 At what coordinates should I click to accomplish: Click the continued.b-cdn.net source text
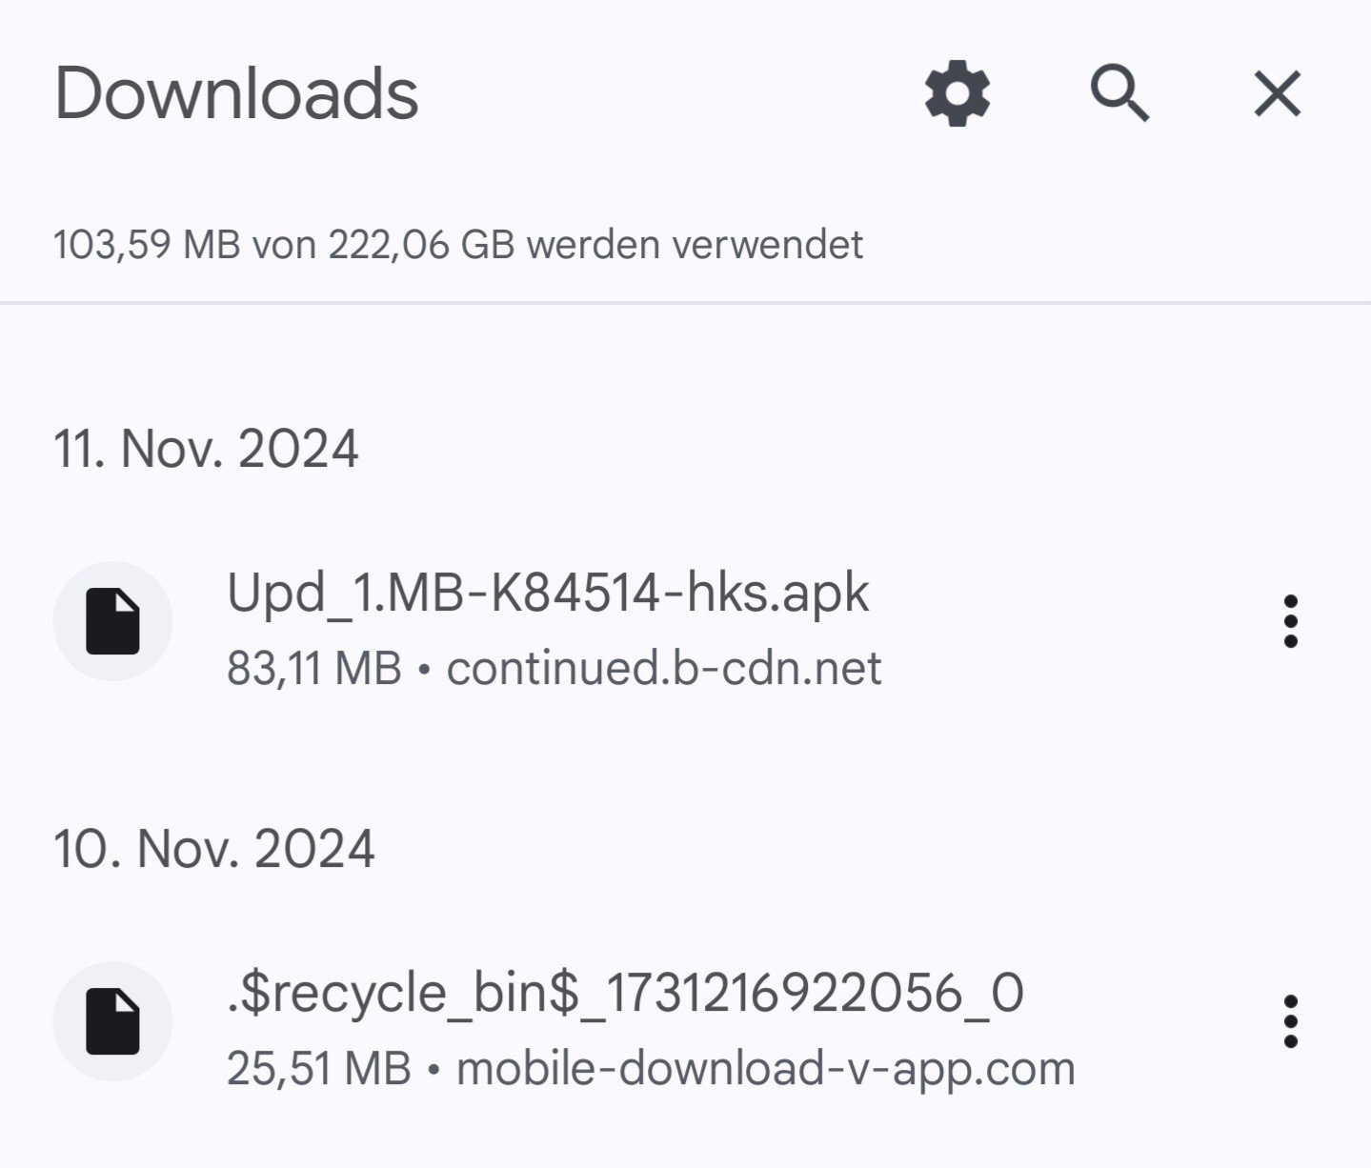pos(664,668)
